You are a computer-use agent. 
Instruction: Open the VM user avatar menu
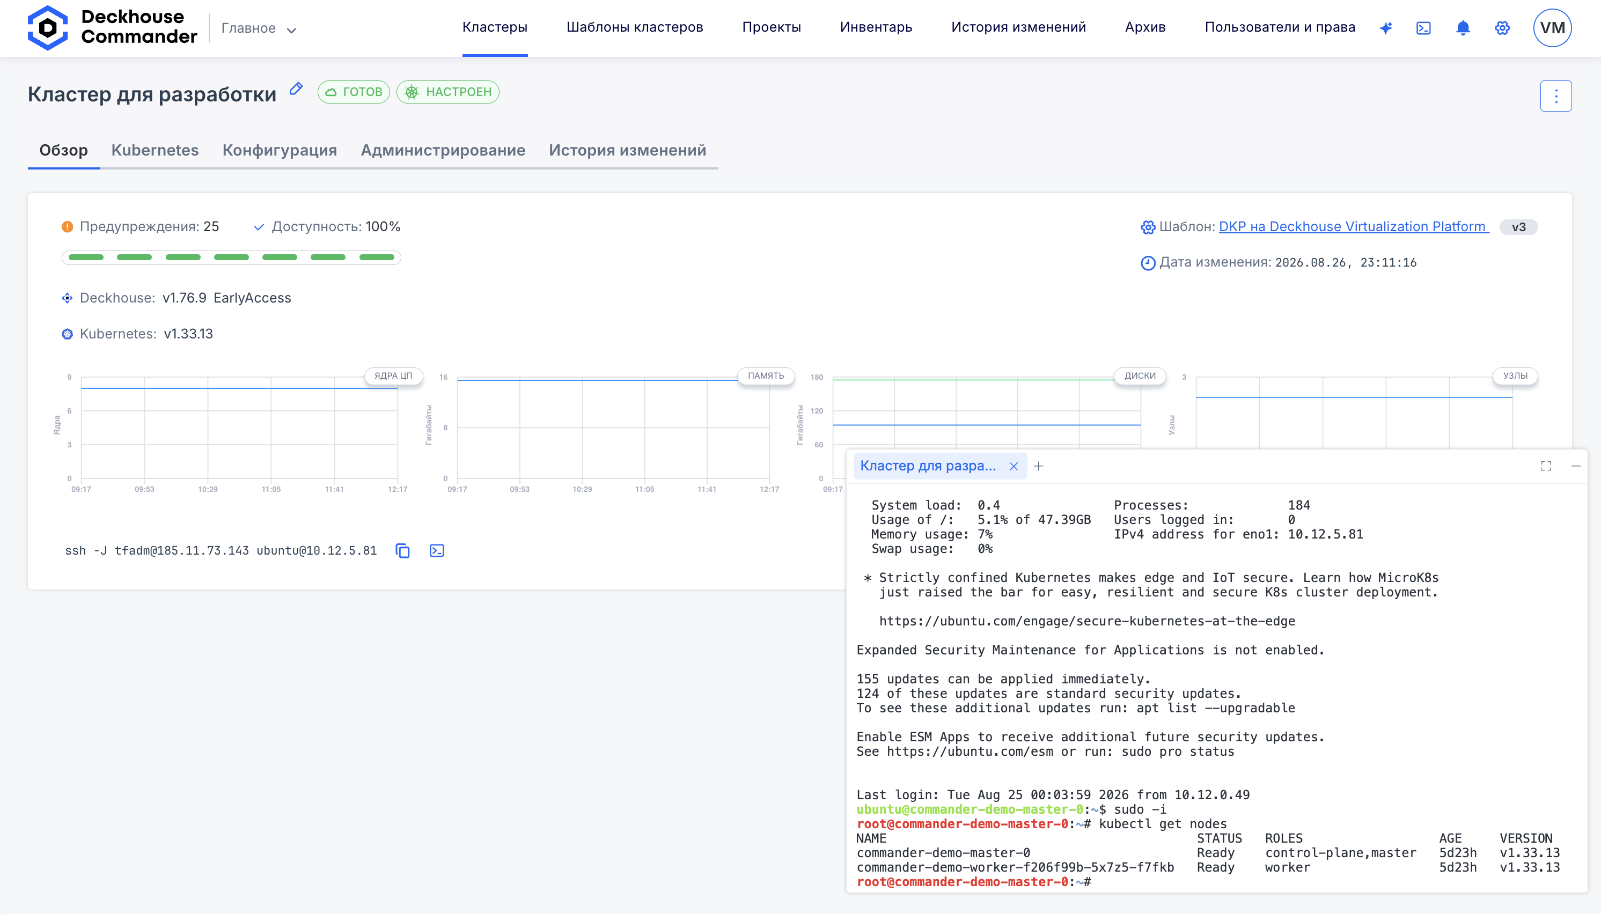coord(1552,27)
